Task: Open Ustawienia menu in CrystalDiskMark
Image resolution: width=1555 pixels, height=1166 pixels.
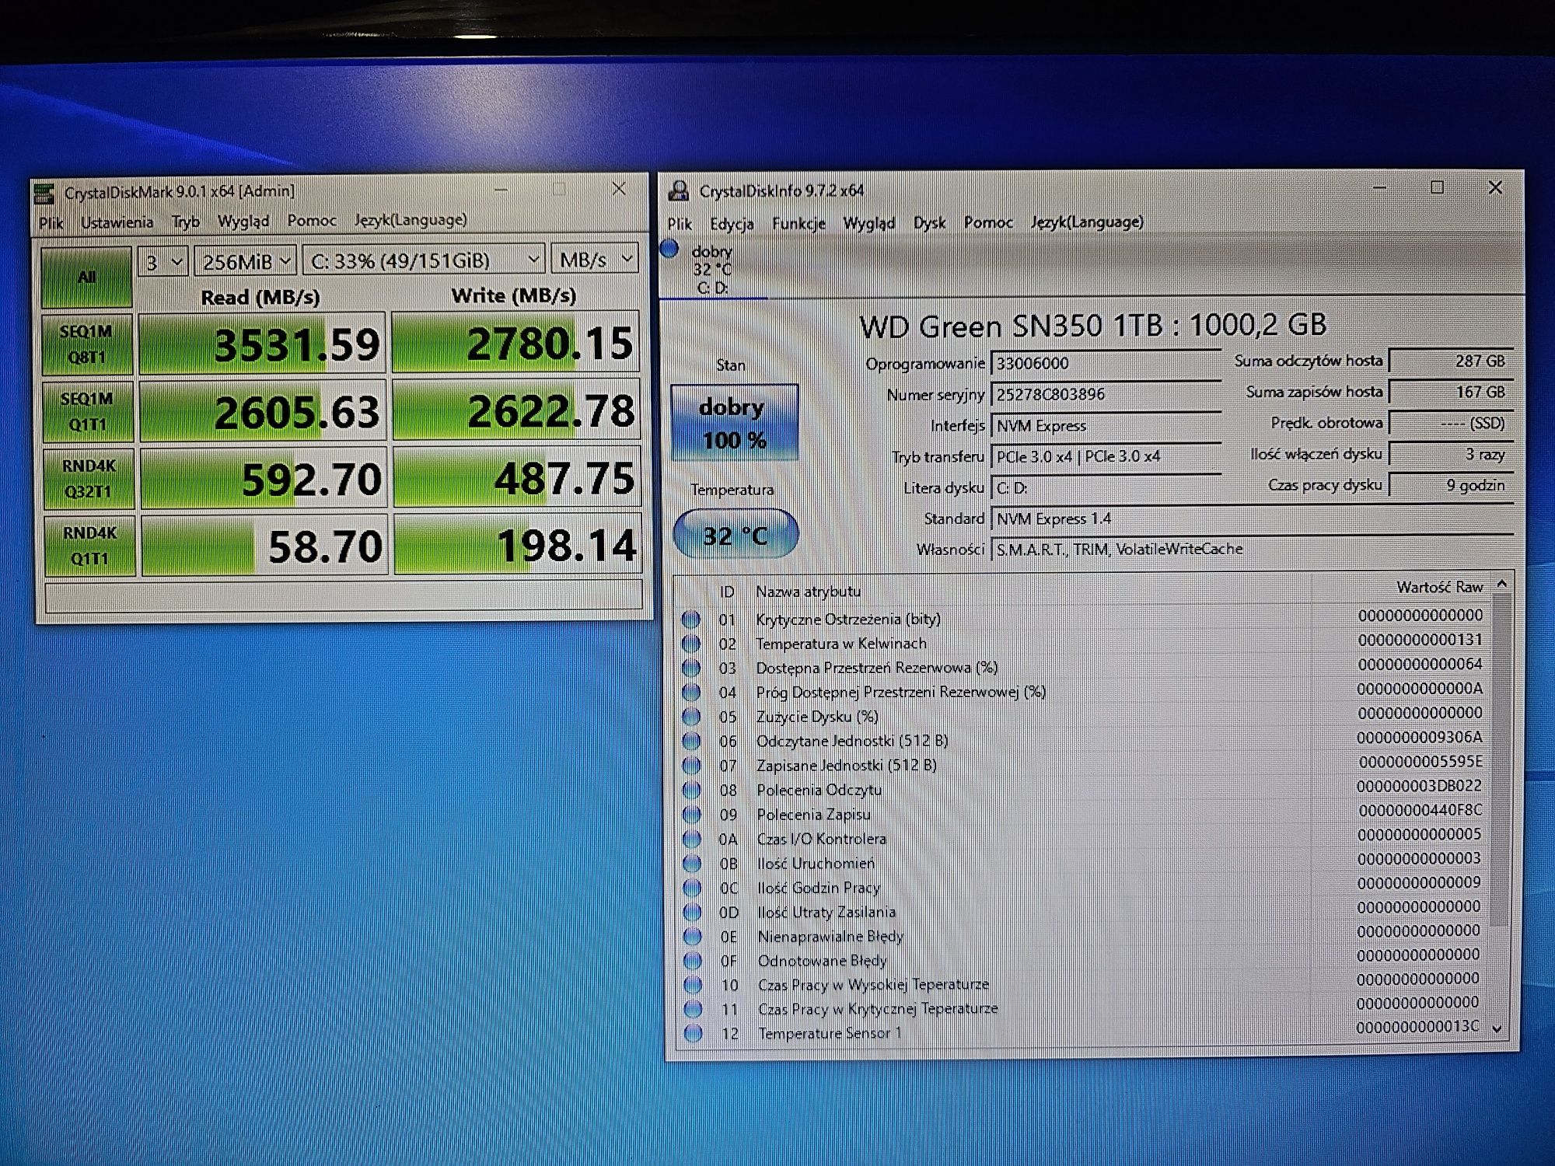Action: tap(117, 222)
